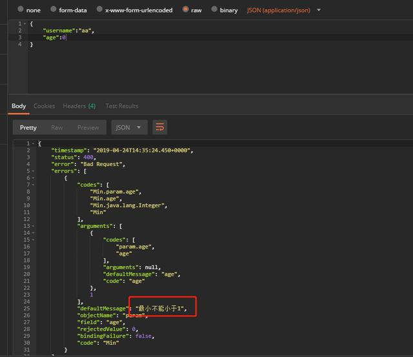Go to the Test Results tab
This screenshot has width=413, height=357.
[122, 106]
